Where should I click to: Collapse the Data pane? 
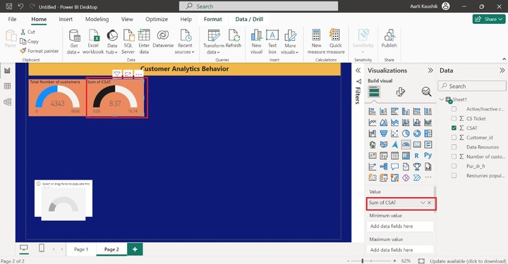pos(502,70)
